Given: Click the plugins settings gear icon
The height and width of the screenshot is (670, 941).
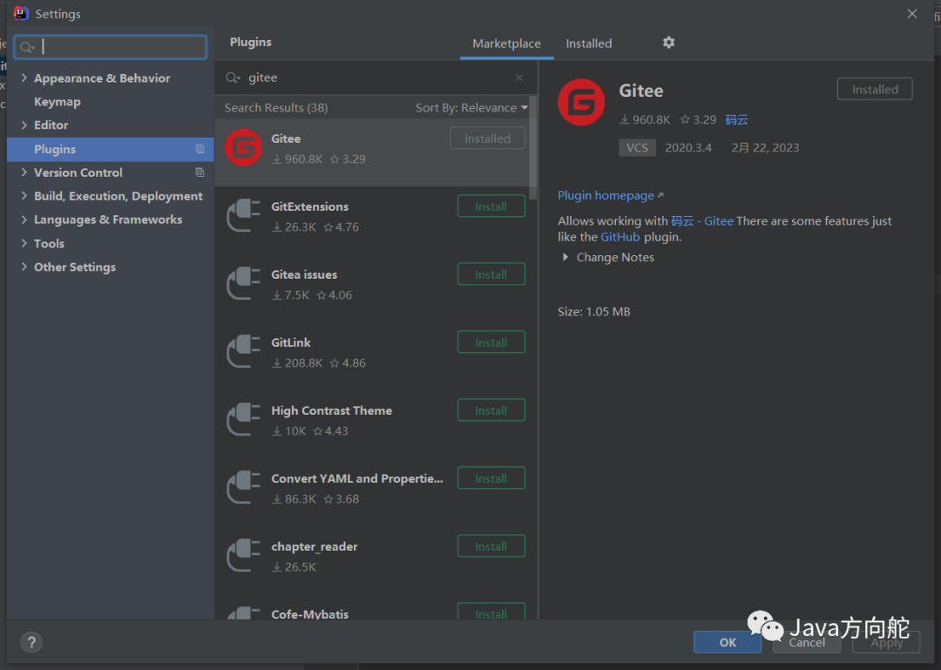Looking at the screenshot, I should click(x=668, y=43).
